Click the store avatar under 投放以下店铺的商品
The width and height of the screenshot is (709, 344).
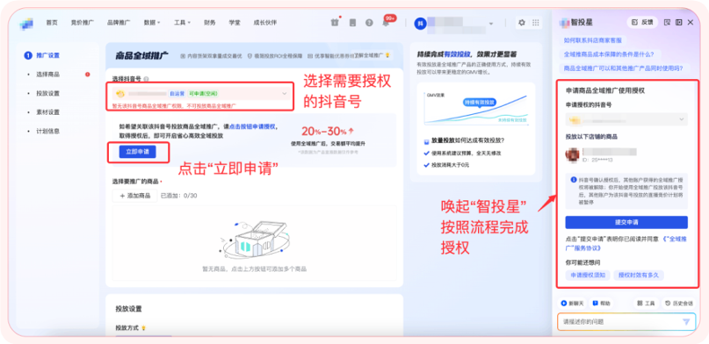tap(573, 154)
